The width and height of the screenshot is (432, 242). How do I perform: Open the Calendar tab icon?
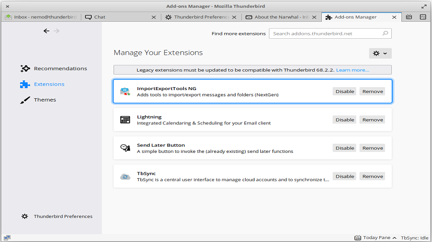click(409, 17)
